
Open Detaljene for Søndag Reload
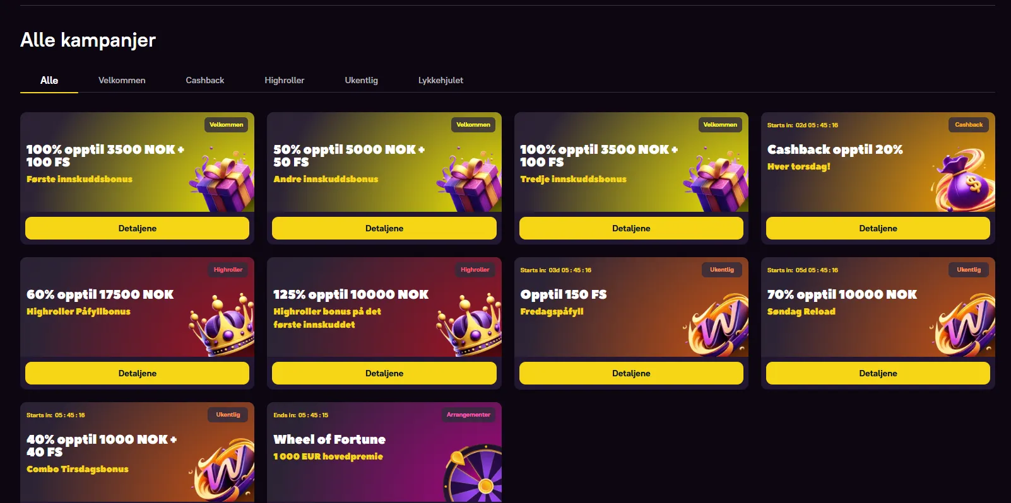(x=878, y=373)
